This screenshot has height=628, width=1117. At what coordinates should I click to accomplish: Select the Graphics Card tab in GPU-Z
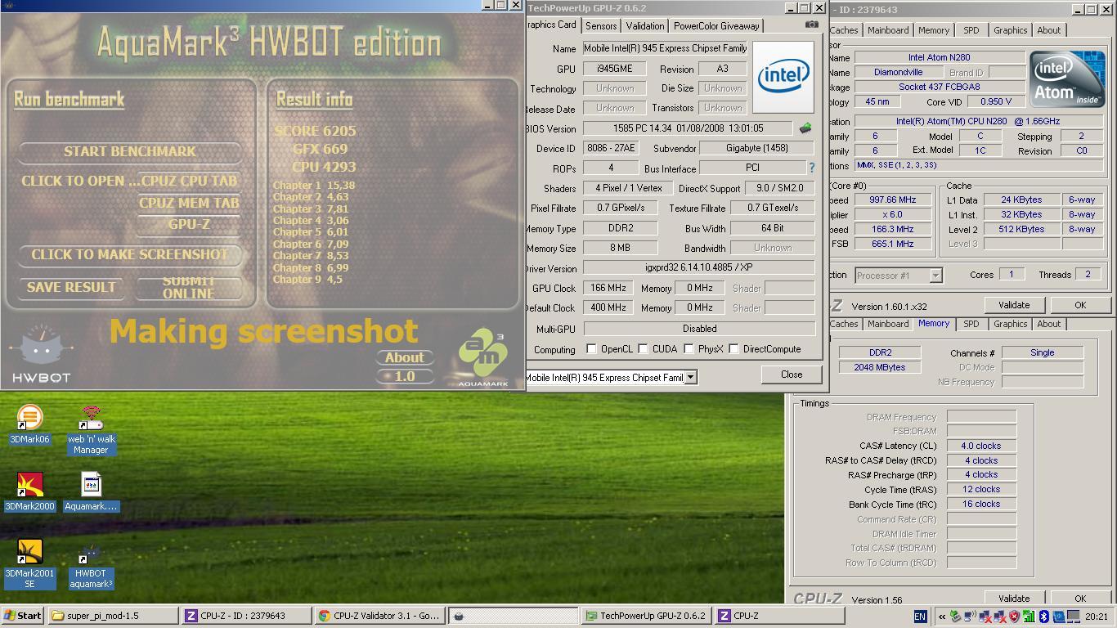click(x=552, y=25)
